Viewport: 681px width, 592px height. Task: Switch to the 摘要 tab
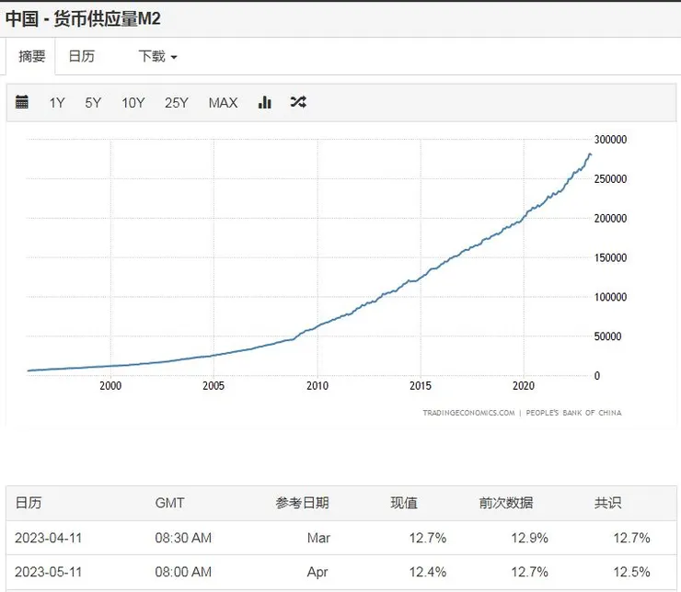pyautogui.click(x=31, y=56)
